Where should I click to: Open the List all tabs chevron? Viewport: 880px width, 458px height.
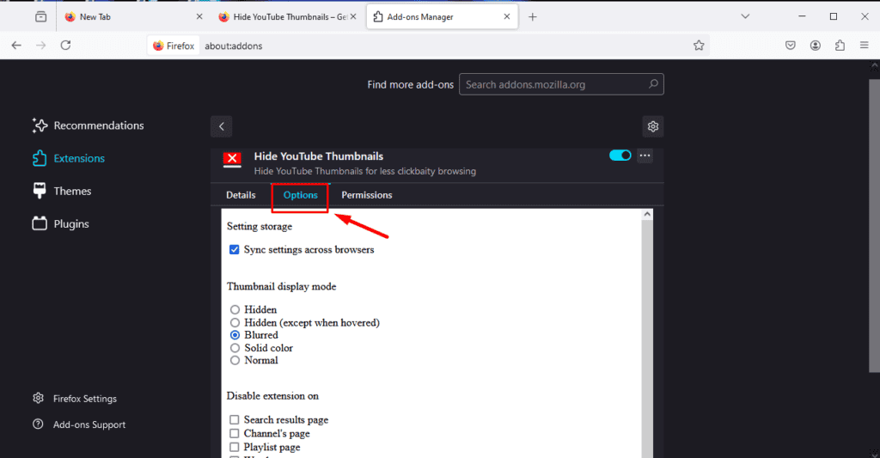[745, 17]
